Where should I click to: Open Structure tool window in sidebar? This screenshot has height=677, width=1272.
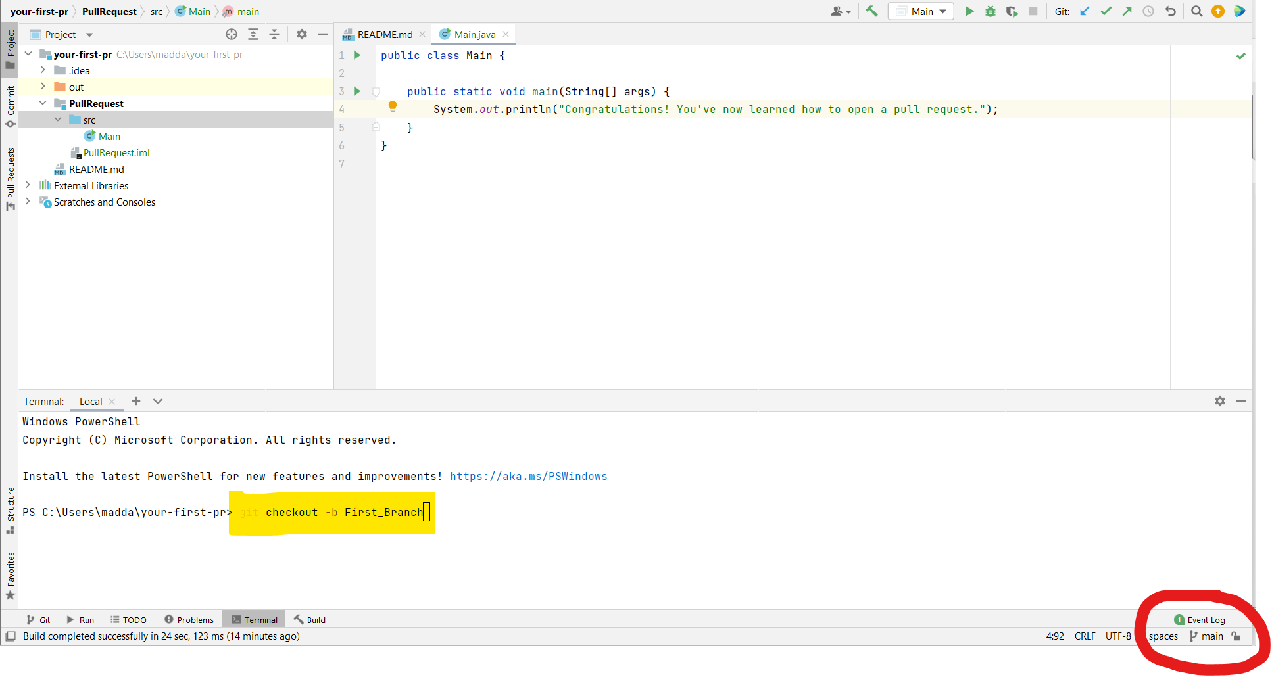(10, 510)
